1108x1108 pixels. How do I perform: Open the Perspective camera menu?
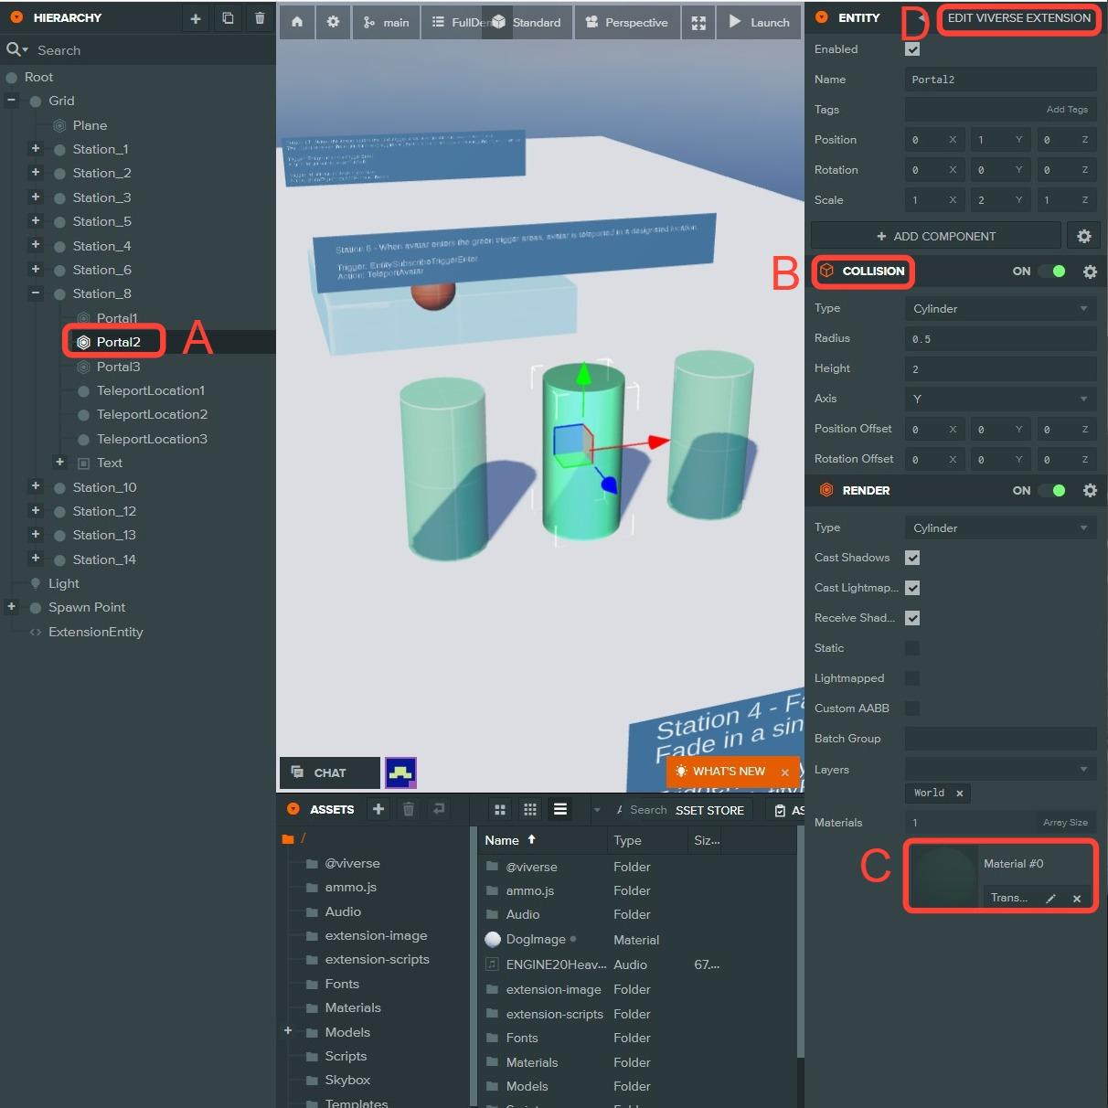pyautogui.click(x=627, y=23)
